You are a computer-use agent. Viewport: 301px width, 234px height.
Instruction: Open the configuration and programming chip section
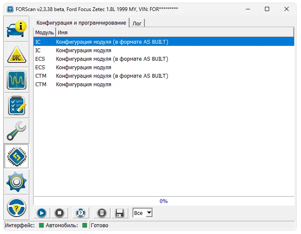17,156
